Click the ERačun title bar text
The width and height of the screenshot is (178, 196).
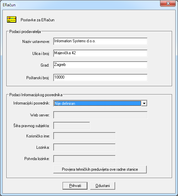coord(9,5)
